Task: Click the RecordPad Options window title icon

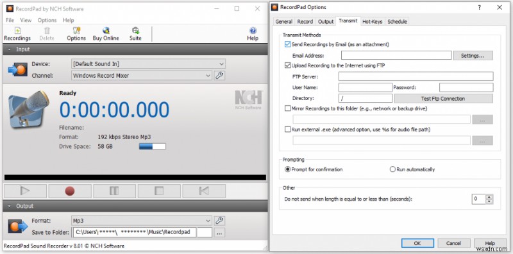Action: point(275,7)
